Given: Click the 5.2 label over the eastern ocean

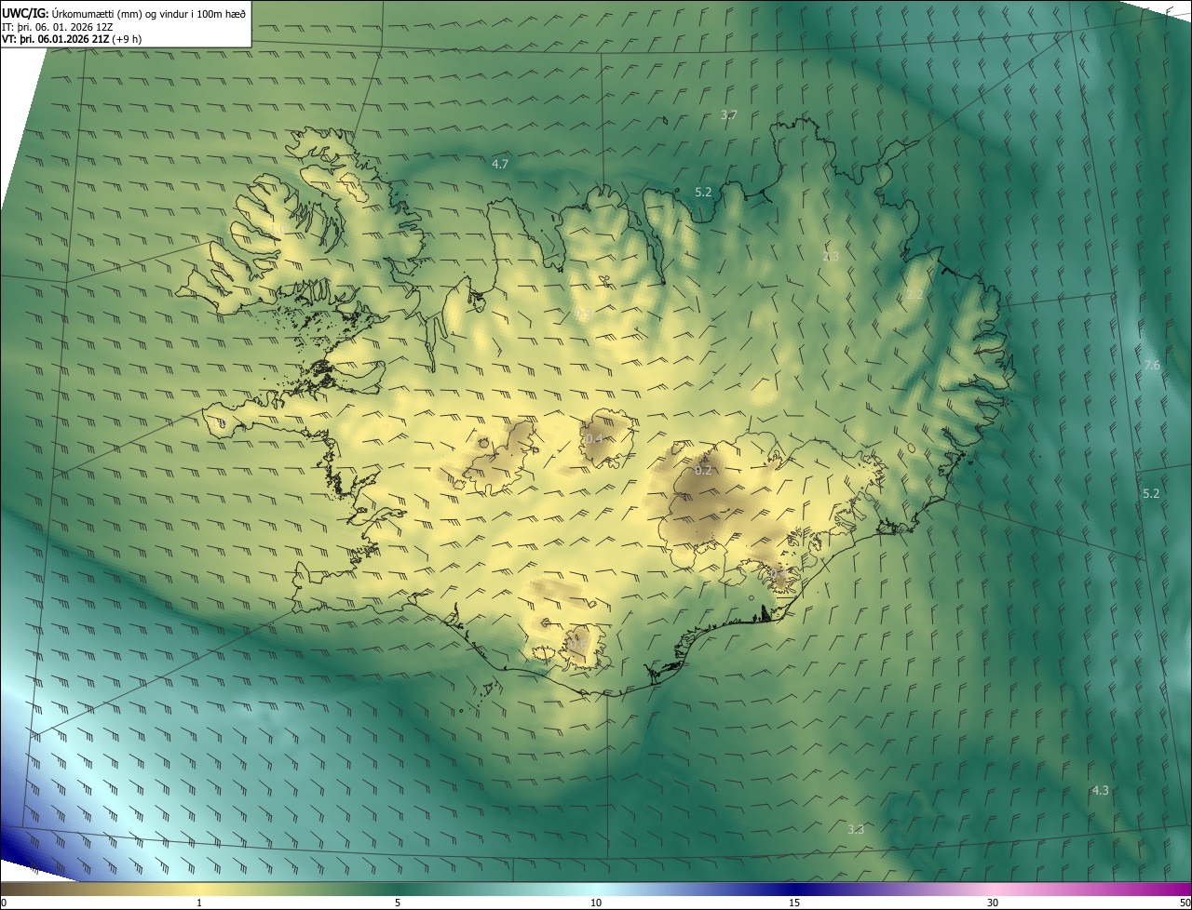Looking at the screenshot, I should 1151,493.
